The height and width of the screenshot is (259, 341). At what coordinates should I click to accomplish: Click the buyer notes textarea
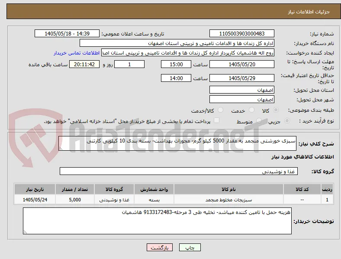click(x=157, y=221)
